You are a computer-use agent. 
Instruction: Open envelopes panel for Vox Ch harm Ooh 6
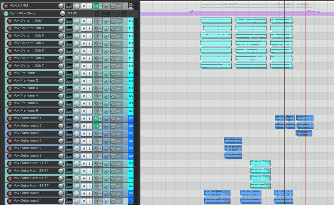coord(113,58)
